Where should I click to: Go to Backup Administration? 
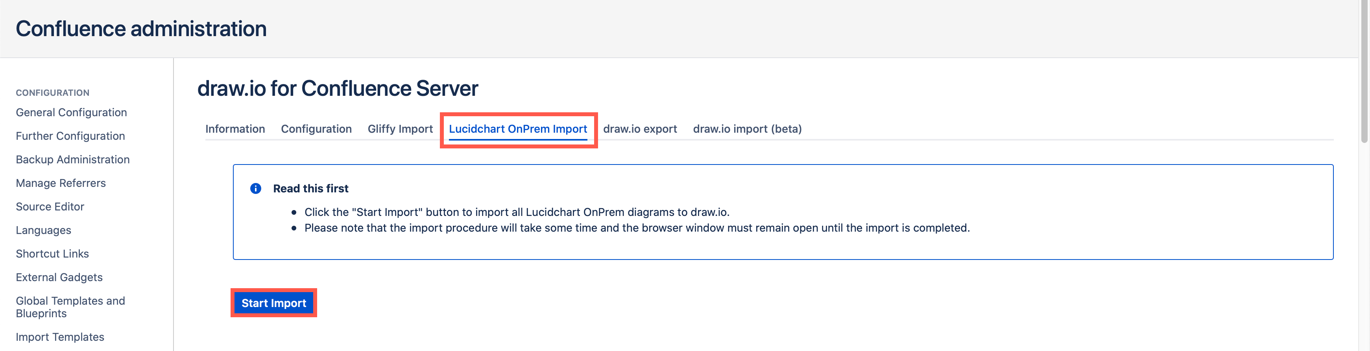(x=73, y=159)
